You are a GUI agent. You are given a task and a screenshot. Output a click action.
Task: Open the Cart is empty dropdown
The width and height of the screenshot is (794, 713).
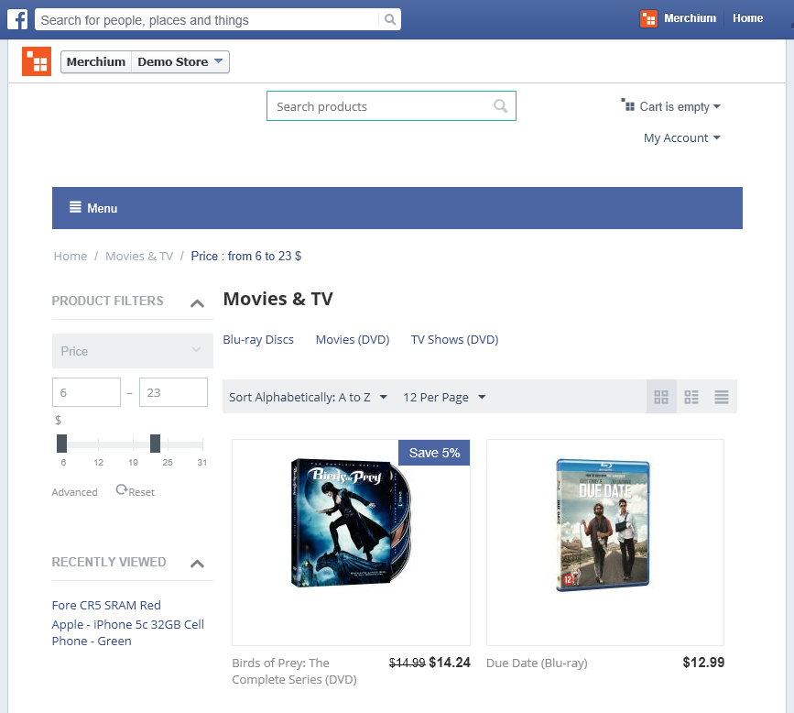[x=680, y=106]
